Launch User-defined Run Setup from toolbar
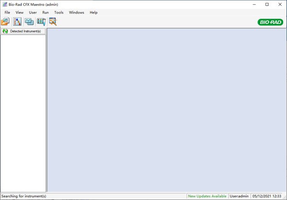 [x=30, y=21]
